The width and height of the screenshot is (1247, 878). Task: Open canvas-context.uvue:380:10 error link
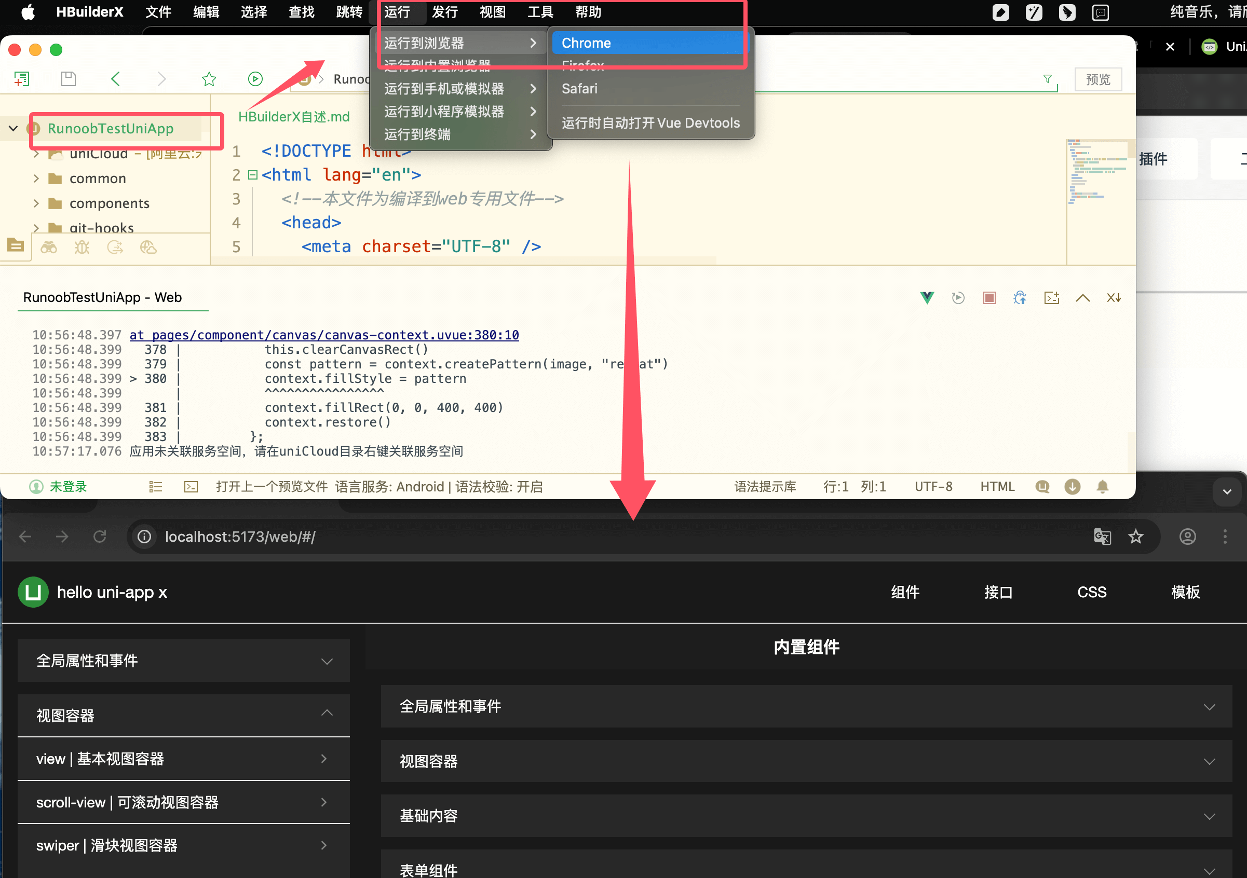[x=324, y=335]
